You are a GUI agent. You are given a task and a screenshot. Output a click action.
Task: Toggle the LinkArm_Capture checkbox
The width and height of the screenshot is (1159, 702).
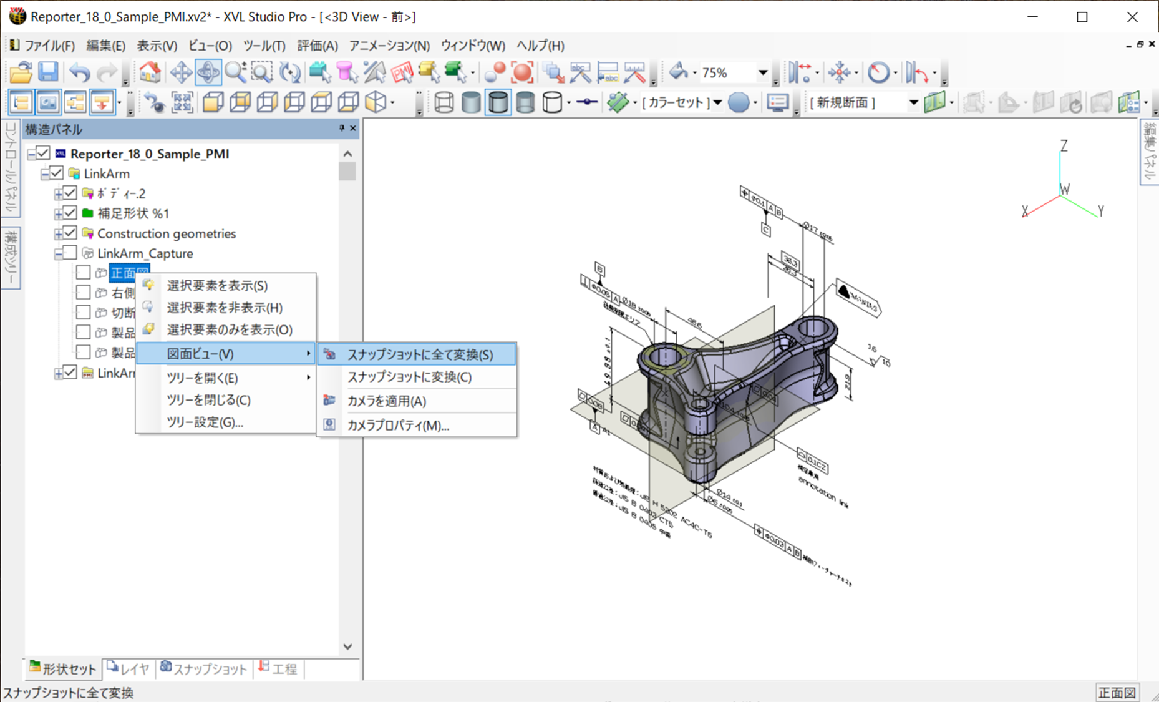tap(70, 253)
